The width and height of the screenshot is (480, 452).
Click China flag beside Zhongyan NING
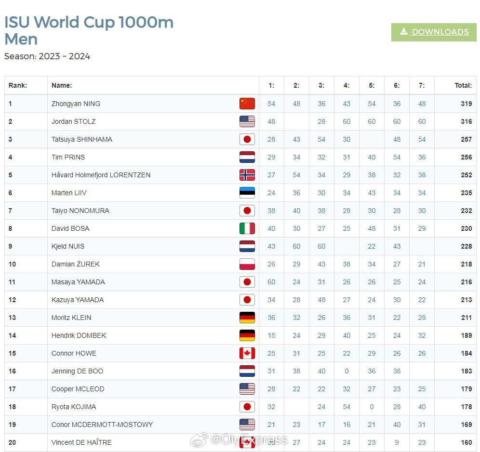[x=247, y=104]
